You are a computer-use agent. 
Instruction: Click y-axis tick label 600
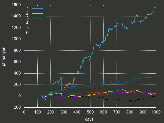pos(17,62)
